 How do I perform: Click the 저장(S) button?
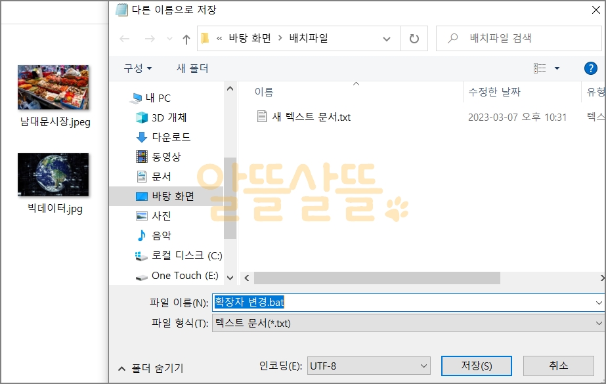point(477,366)
